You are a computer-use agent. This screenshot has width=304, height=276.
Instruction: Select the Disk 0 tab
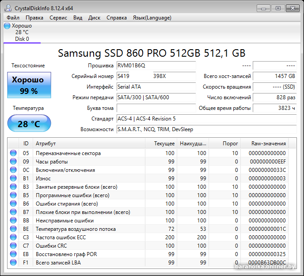22,32
